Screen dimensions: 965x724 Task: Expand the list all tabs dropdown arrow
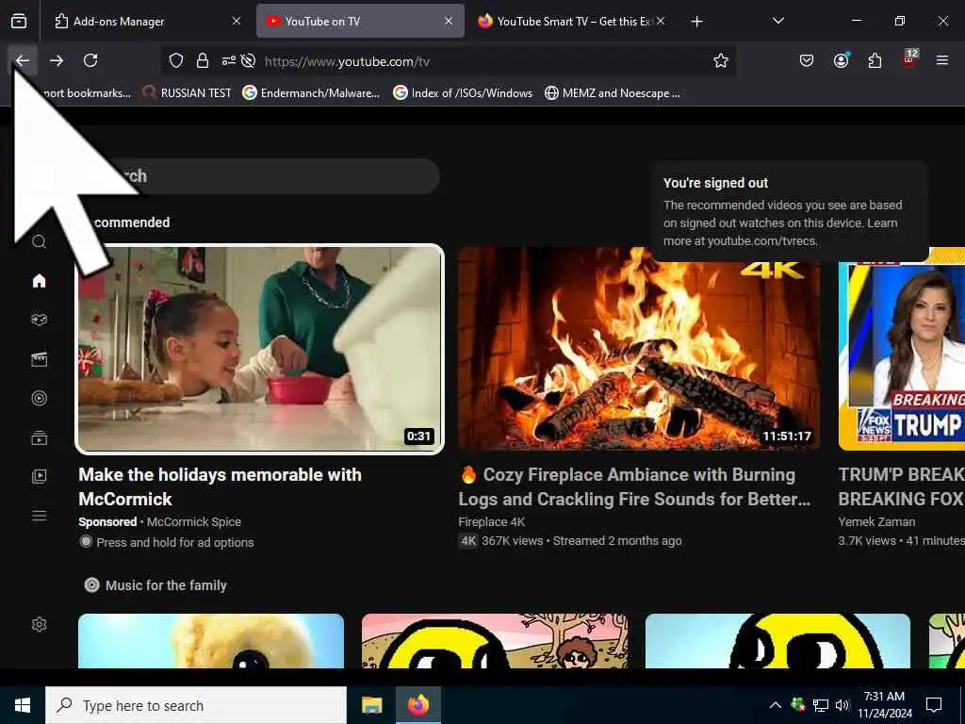[x=777, y=21]
